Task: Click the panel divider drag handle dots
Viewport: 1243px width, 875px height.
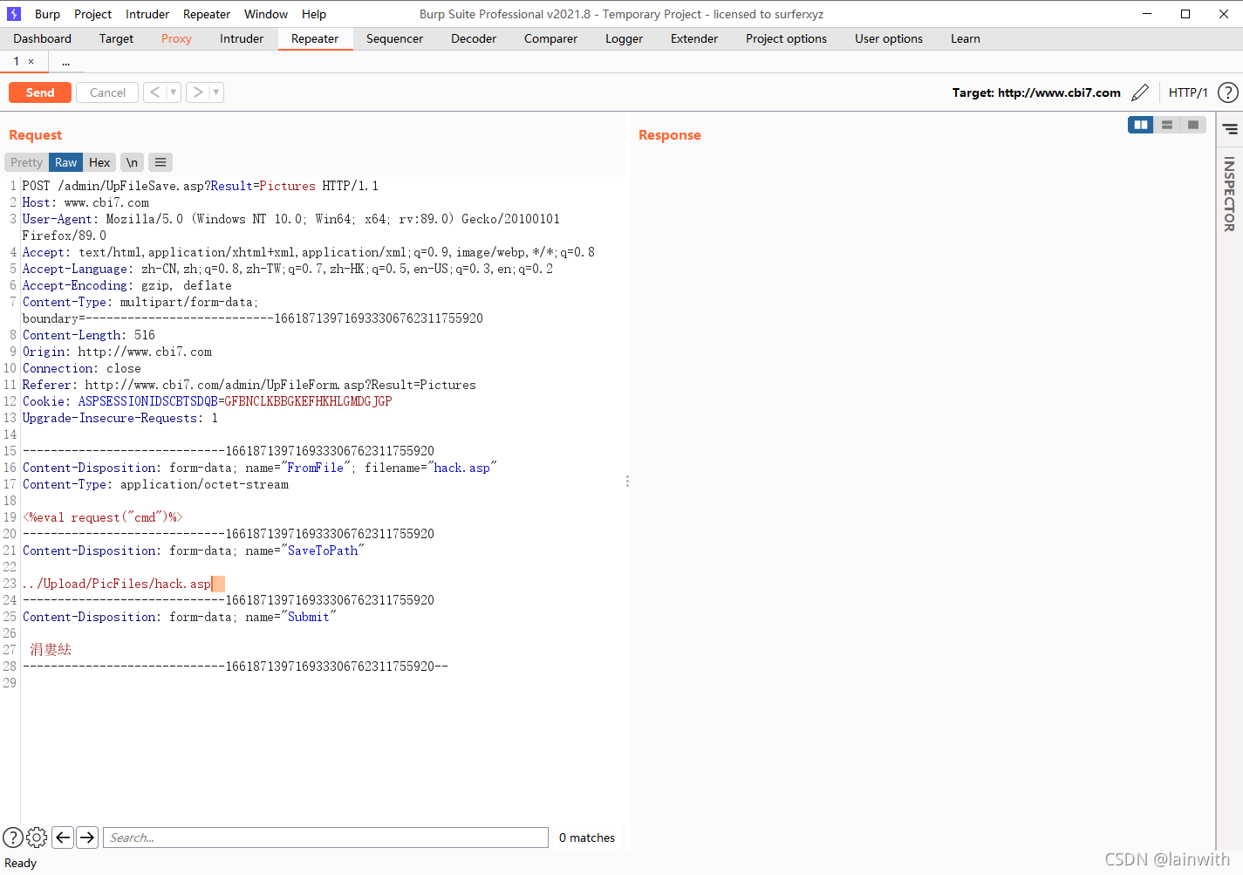Action: (x=627, y=481)
